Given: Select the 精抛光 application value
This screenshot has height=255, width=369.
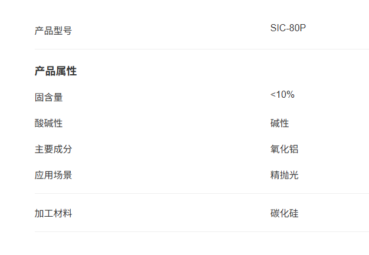Looking at the screenshot, I should (284, 175).
